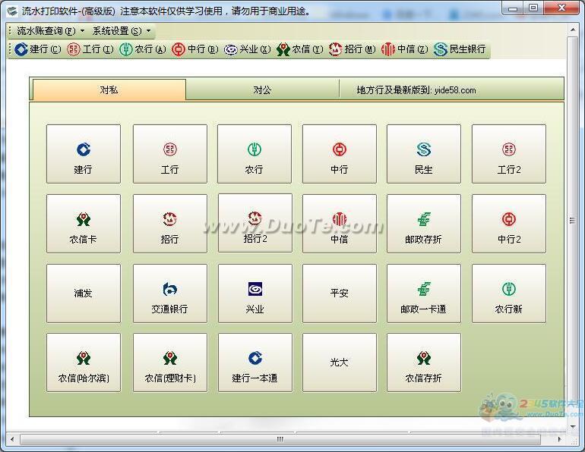Viewport: 585px width, 452px height.
Task: Select the 中信 bank tile
Action: pos(339,224)
